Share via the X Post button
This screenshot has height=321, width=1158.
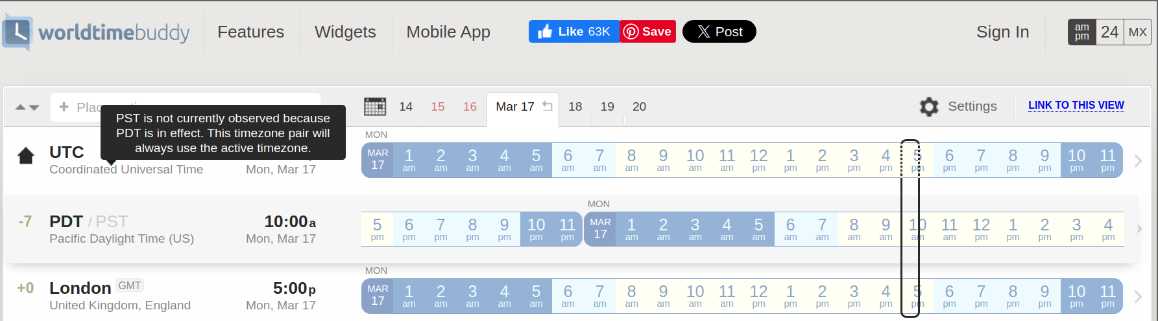click(719, 32)
